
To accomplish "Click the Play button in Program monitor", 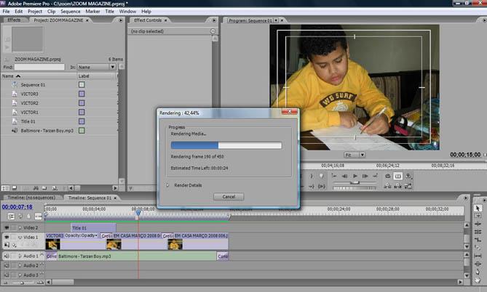I will click(x=355, y=177).
